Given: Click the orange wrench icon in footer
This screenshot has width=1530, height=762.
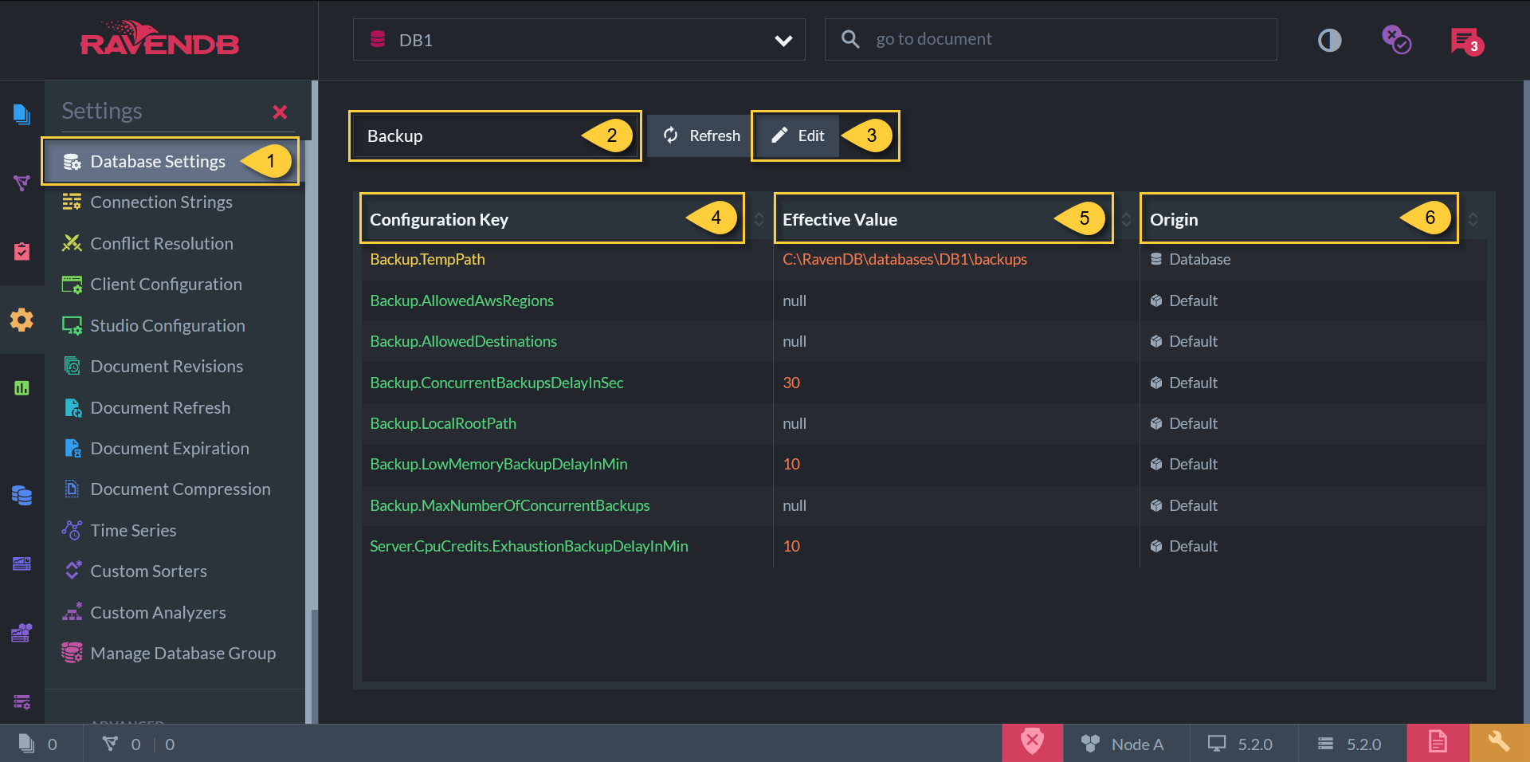Looking at the screenshot, I should pos(1499,743).
